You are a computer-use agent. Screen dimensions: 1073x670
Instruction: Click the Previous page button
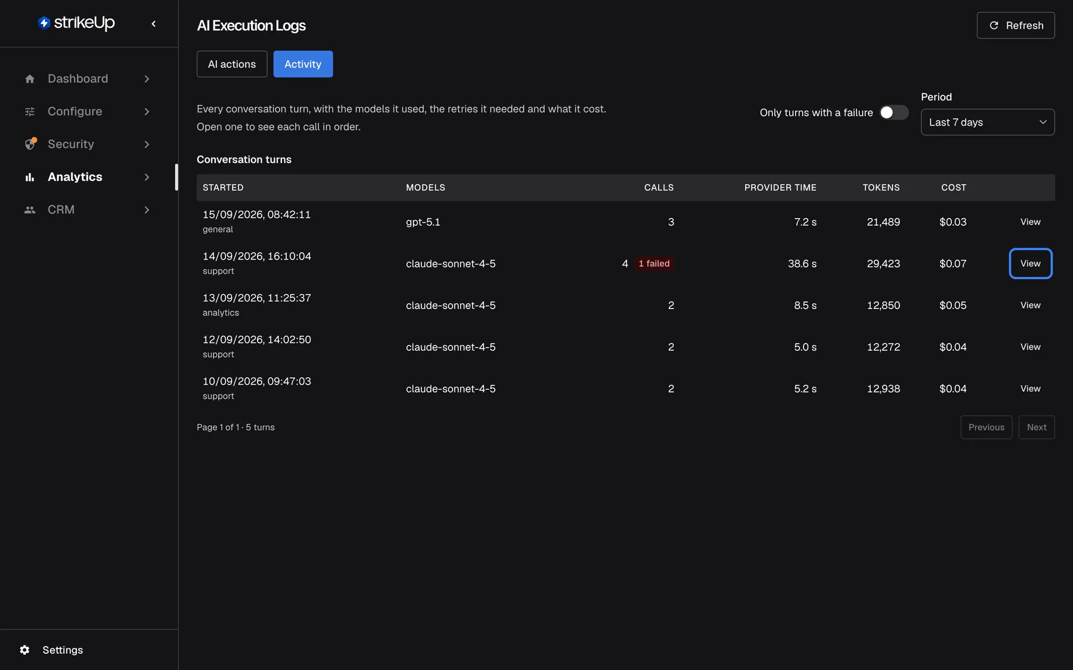coord(986,427)
